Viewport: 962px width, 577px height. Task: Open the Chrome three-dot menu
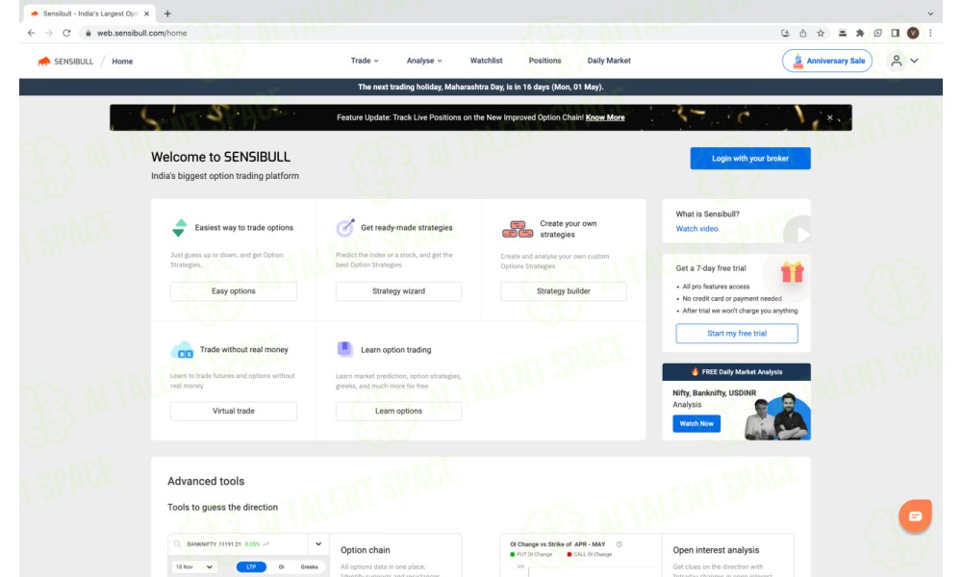click(x=930, y=33)
